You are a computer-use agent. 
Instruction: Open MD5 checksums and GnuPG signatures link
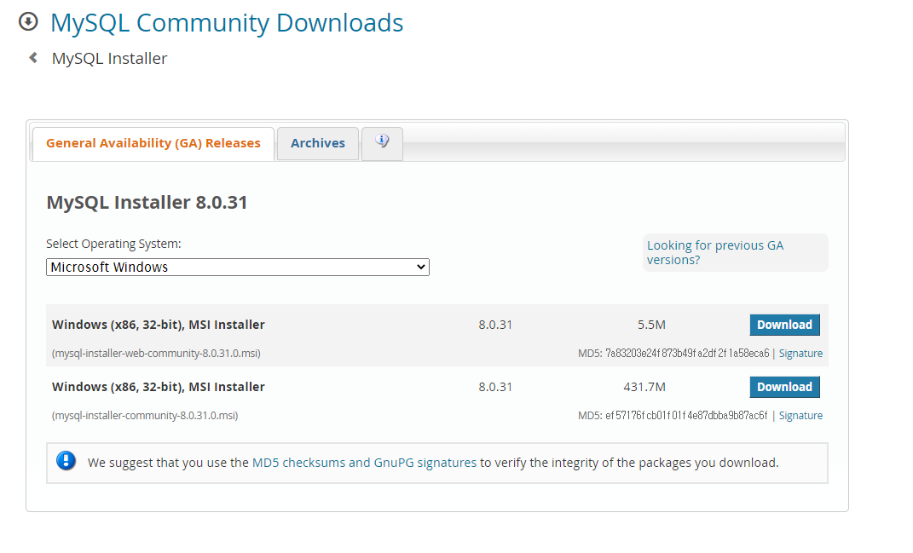364,463
